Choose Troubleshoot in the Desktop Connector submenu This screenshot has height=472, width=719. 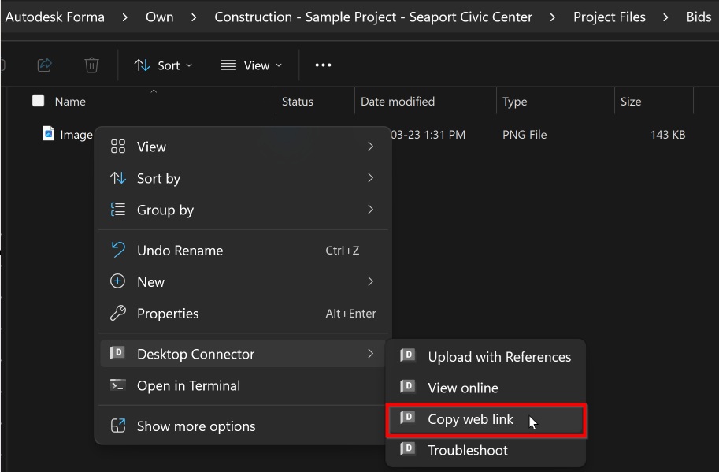(486, 451)
